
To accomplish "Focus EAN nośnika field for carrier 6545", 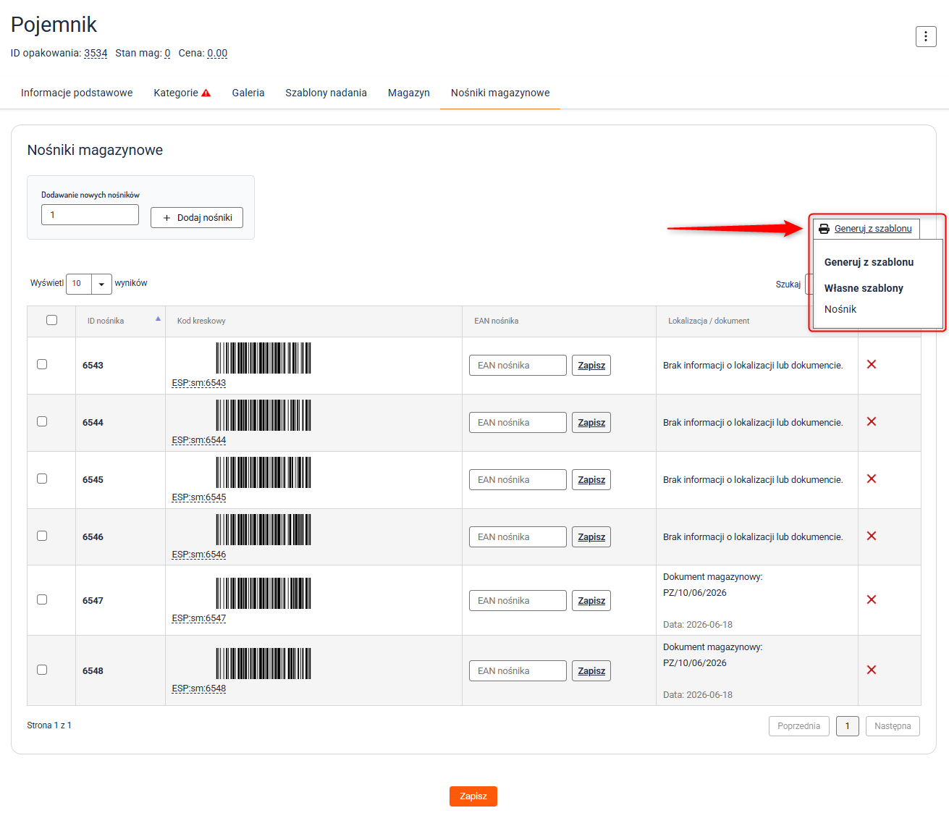I will pos(518,480).
